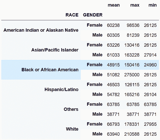Select the Asian/Pacific Islander row label
Image resolution: width=160 pixels, height=140 pixels.
point(55,50)
